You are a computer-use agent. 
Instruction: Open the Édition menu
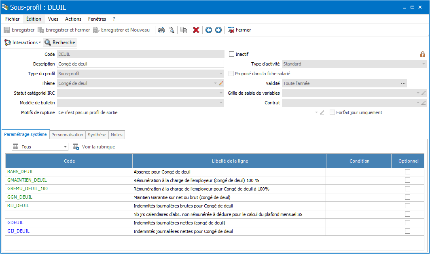coord(34,19)
